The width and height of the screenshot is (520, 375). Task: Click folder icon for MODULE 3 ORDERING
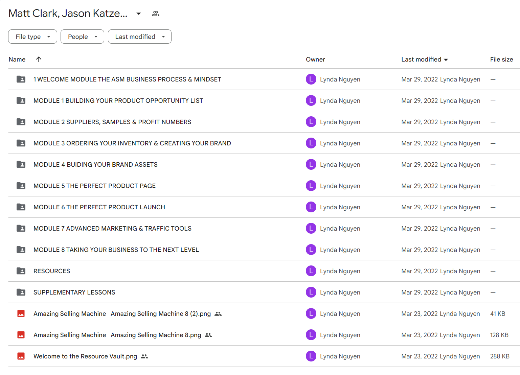[21, 143]
